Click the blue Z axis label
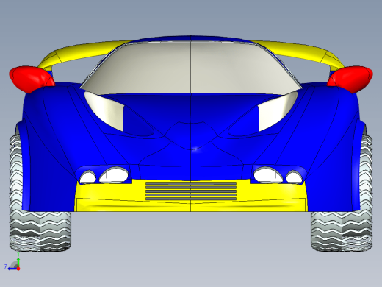382x287 pixels. click(x=6, y=266)
